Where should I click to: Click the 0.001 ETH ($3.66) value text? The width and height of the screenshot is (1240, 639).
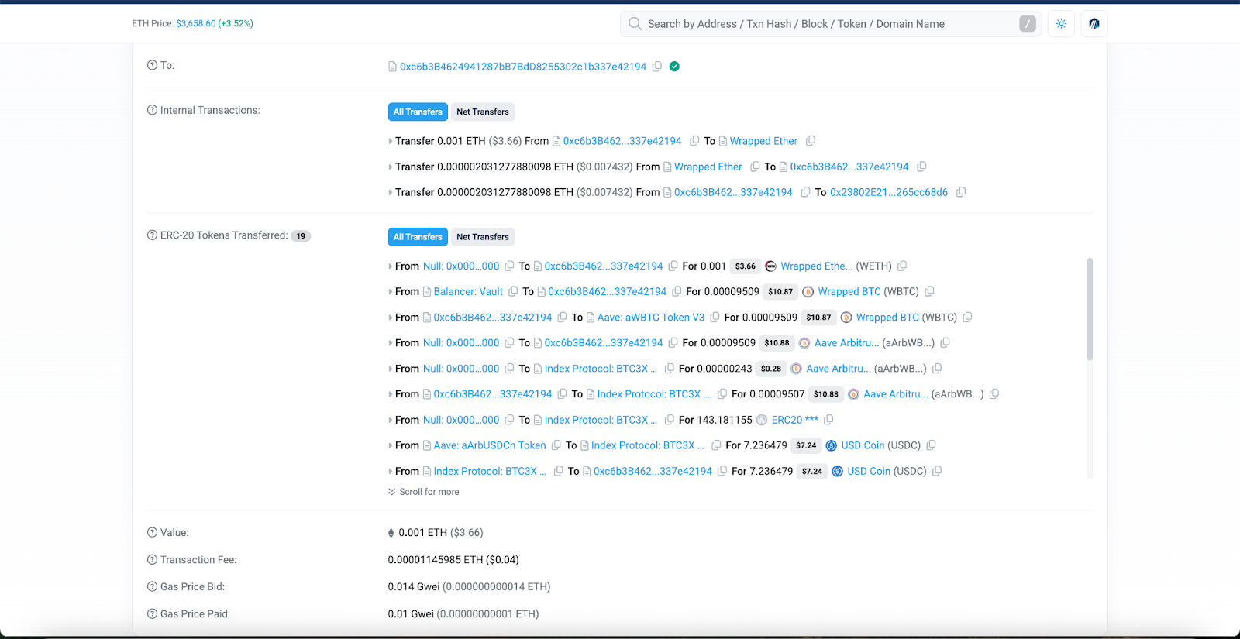pos(441,533)
